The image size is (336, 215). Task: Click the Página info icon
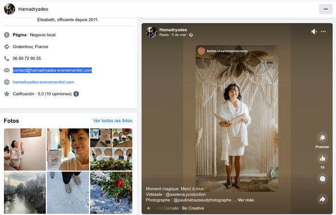click(x=7, y=35)
